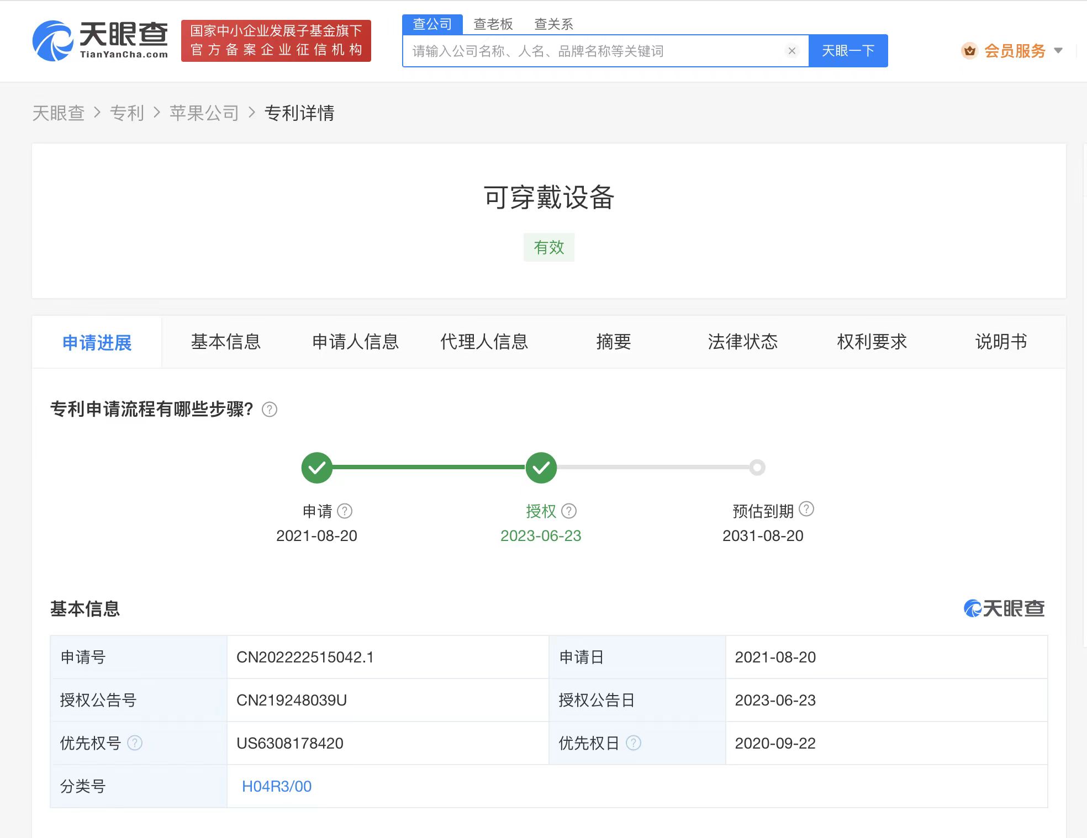The image size is (1087, 838).
Task: Click the help icon next to 优先权日
Action: pyautogui.click(x=634, y=743)
